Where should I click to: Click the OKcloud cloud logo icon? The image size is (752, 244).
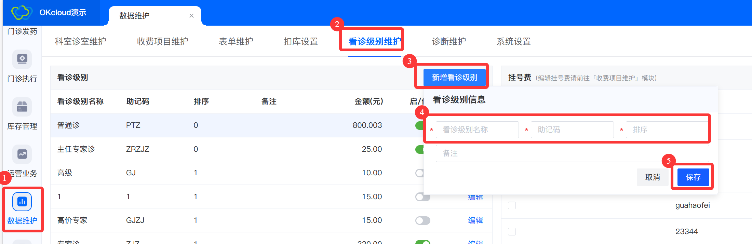(x=22, y=13)
